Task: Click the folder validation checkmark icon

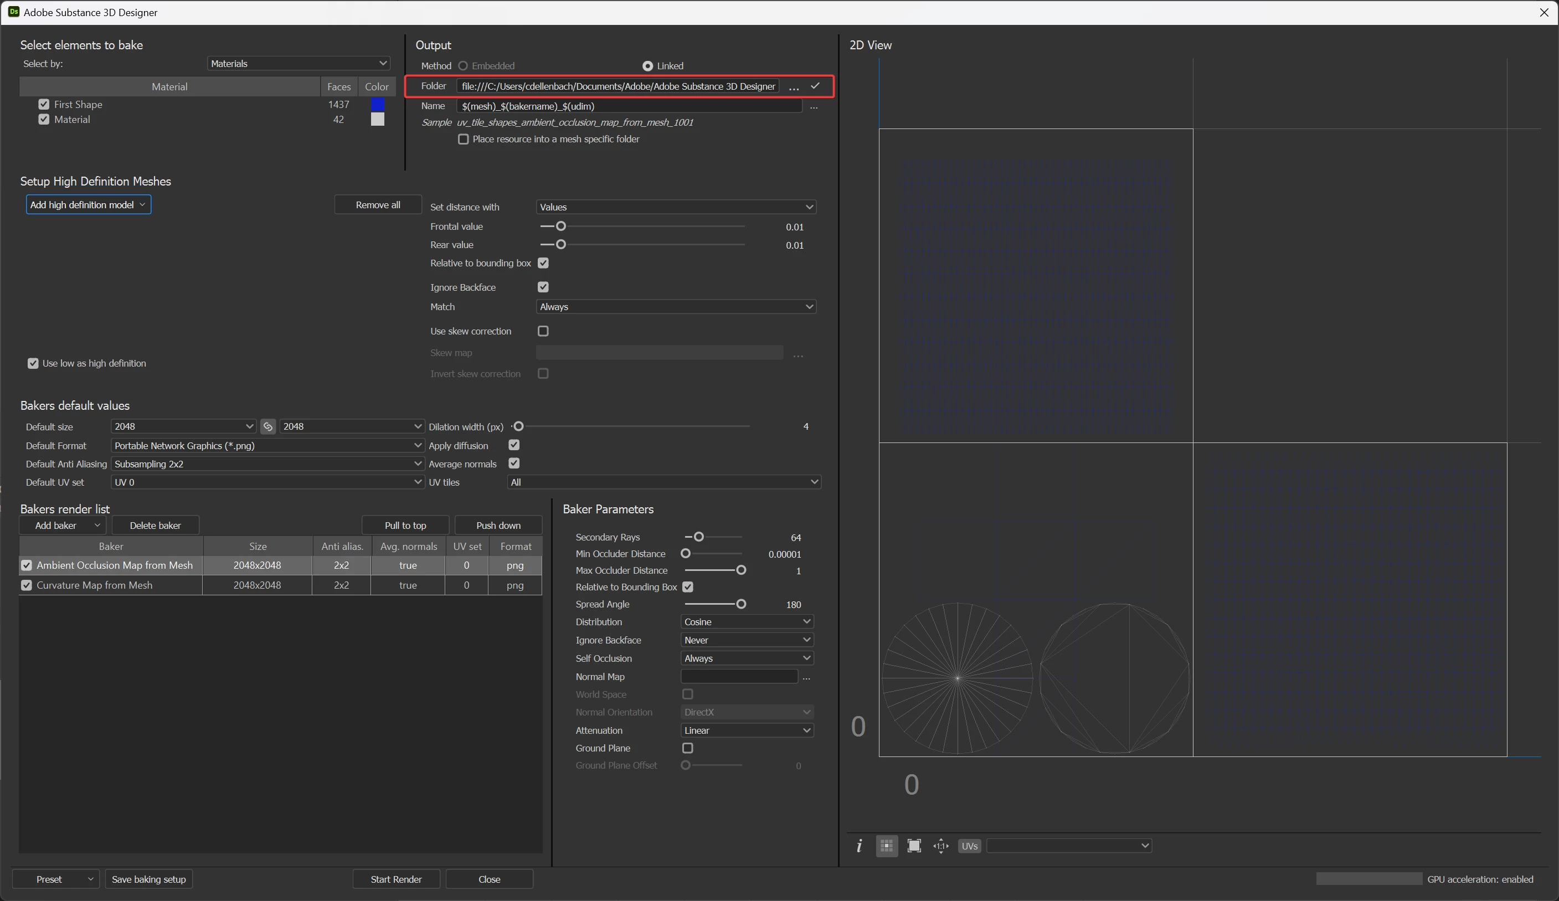Action: click(x=815, y=86)
